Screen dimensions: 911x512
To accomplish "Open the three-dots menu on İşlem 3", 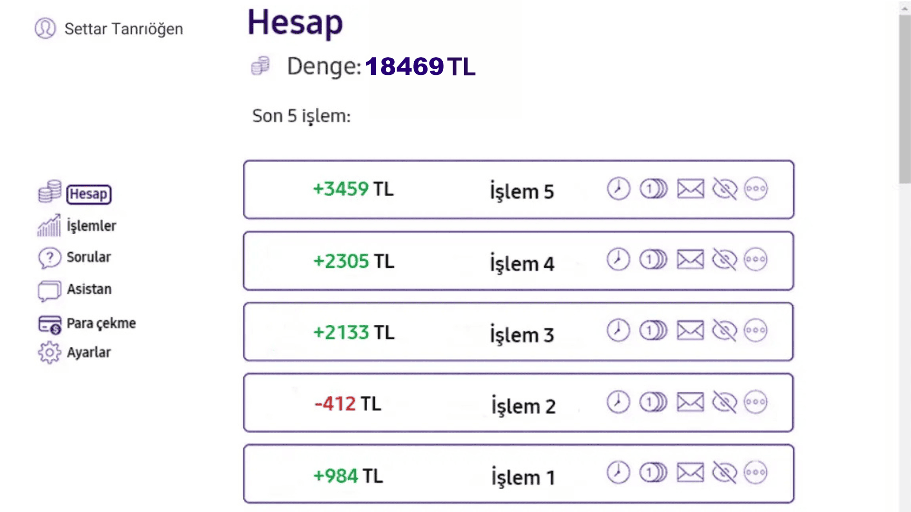I will 755,331.
